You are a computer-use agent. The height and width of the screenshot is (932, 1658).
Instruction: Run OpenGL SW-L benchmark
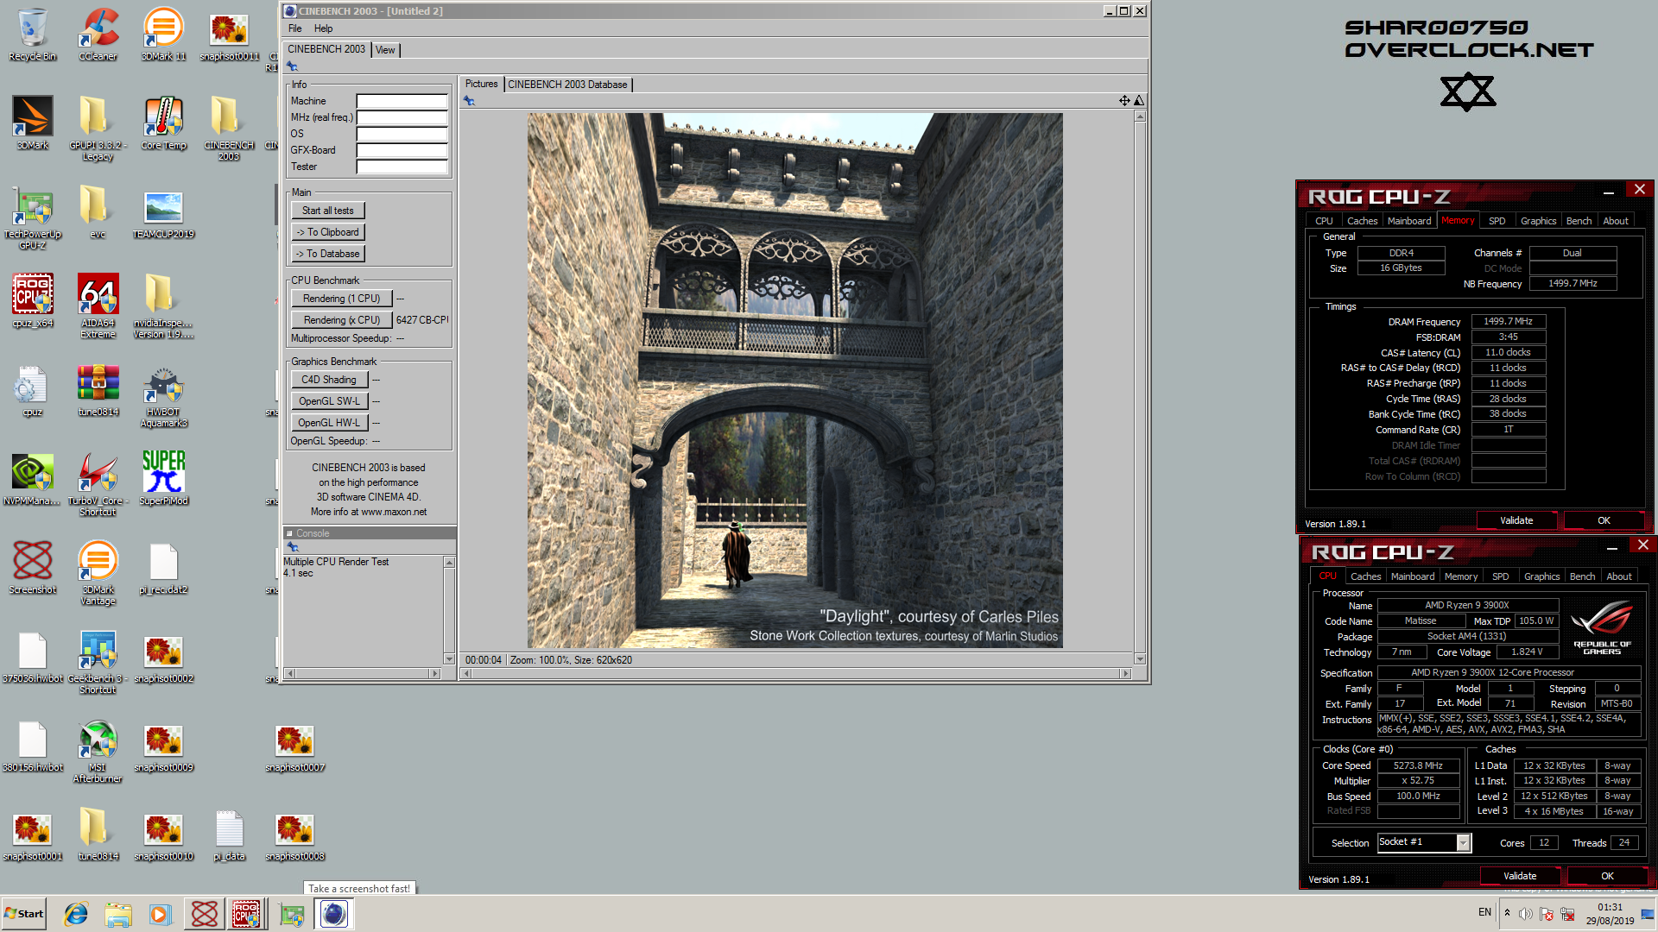[329, 401]
